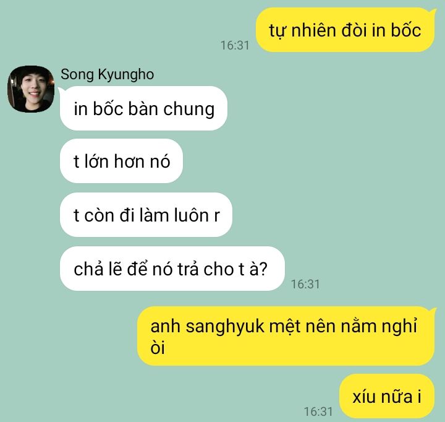
Task: Tap the "t còn đi làm luôn r" bubble
Action: pos(146,215)
